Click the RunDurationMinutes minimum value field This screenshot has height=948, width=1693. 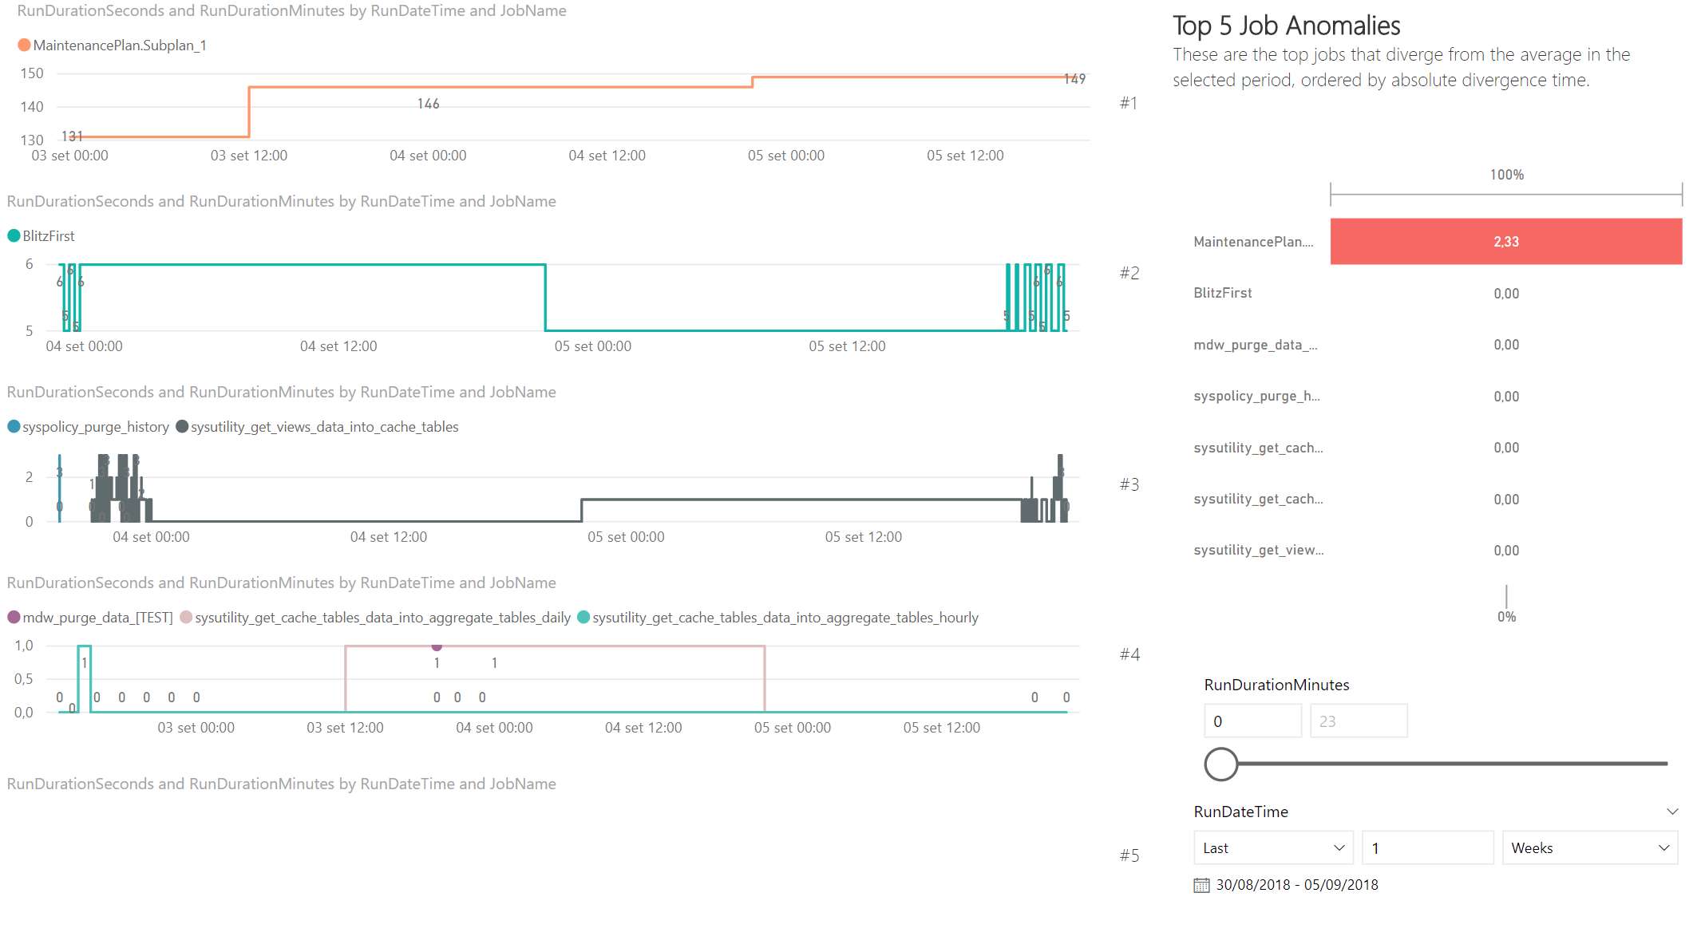coord(1252,720)
